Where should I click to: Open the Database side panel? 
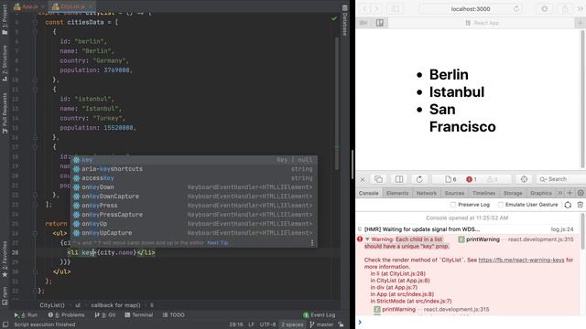pos(344,20)
